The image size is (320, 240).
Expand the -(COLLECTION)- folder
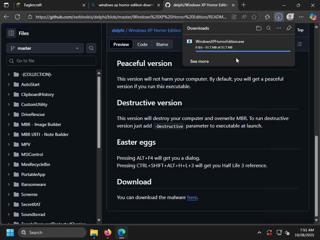[9, 74]
